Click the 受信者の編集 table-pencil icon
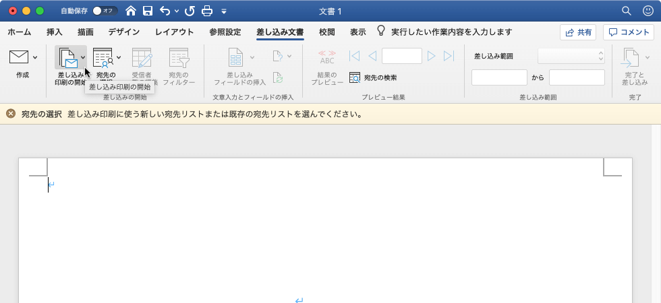Viewport: 661px width, 303px height. 142,58
